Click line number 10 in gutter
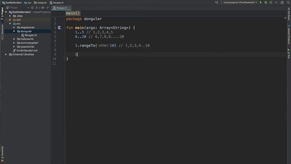Image resolution: width=291 pixels, height=164 pixels. click(x=54, y=59)
